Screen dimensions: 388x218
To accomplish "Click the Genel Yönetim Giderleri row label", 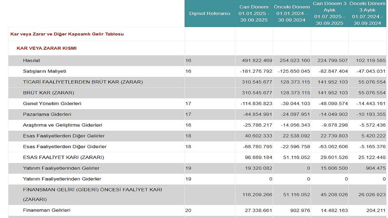I will pos(52,104).
